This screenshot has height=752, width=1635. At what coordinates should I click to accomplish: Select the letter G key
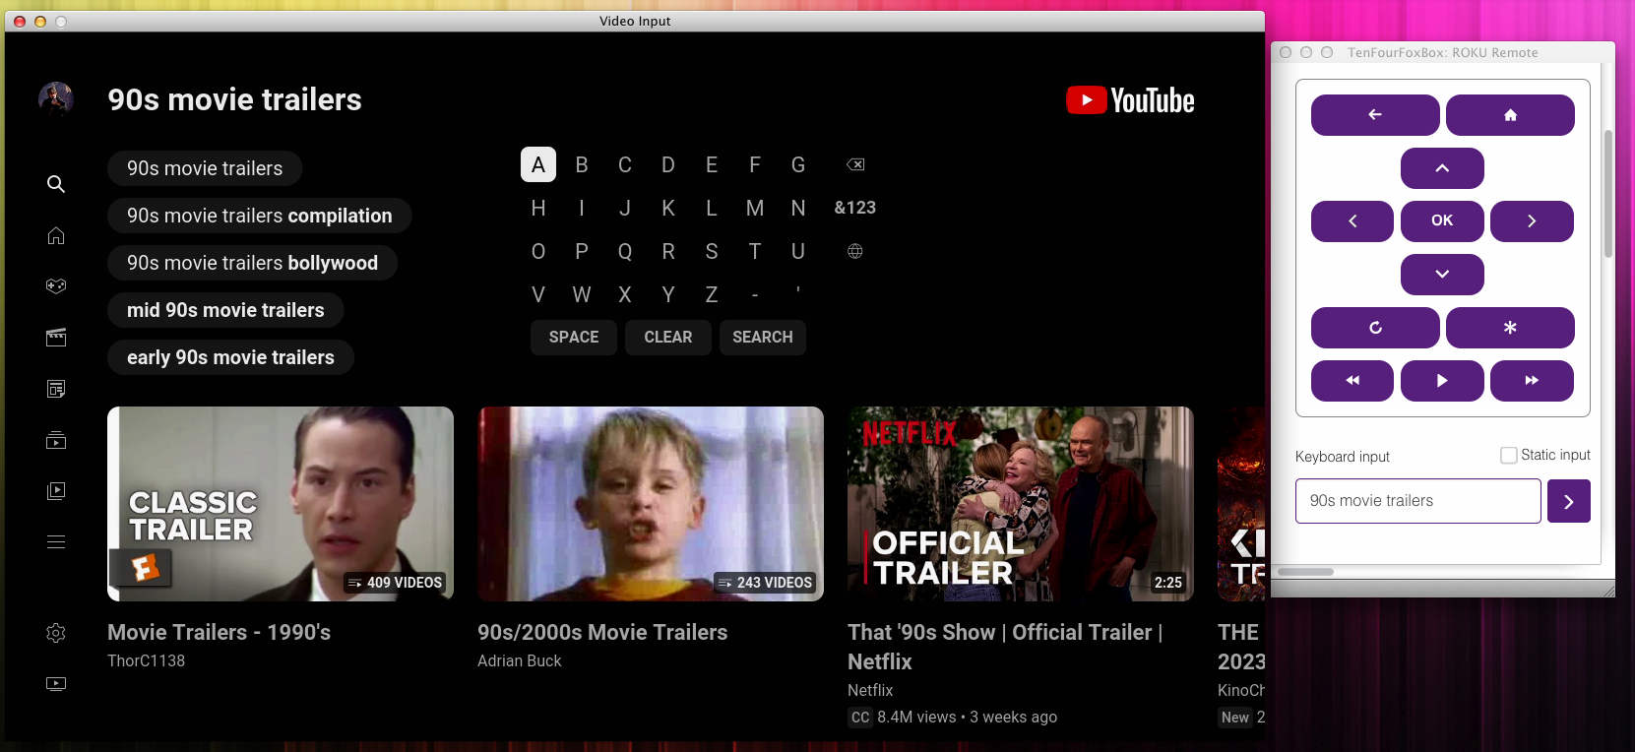tap(798, 164)
